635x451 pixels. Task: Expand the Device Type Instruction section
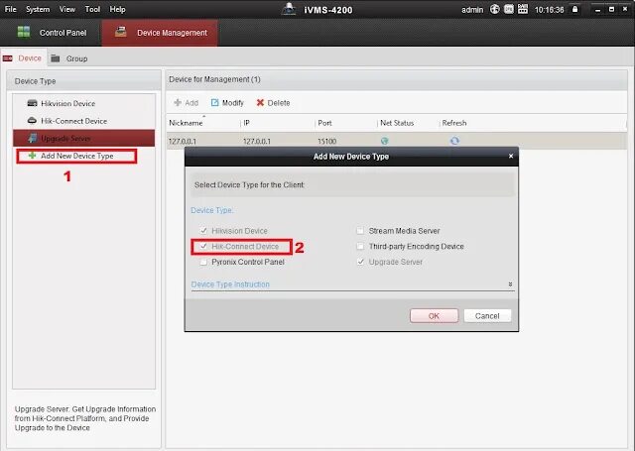tap(510, 284)
